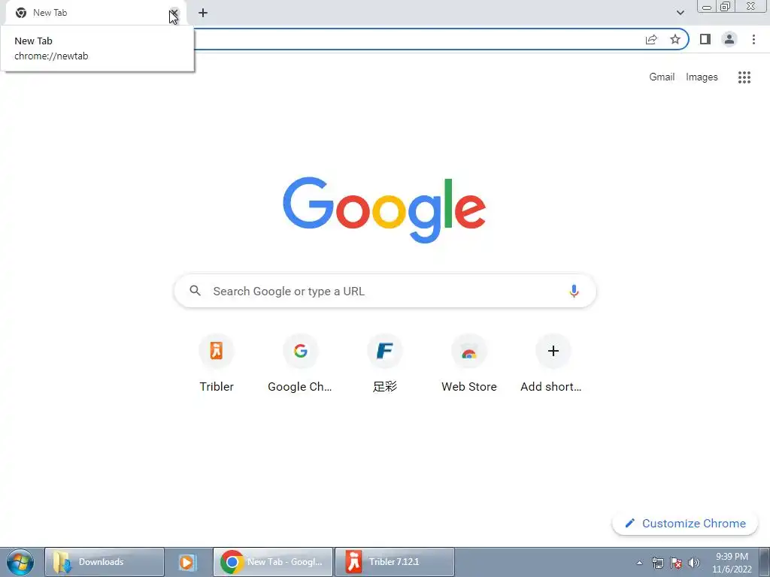
Task: Open the Google apps grid
Action: (744, 77)
